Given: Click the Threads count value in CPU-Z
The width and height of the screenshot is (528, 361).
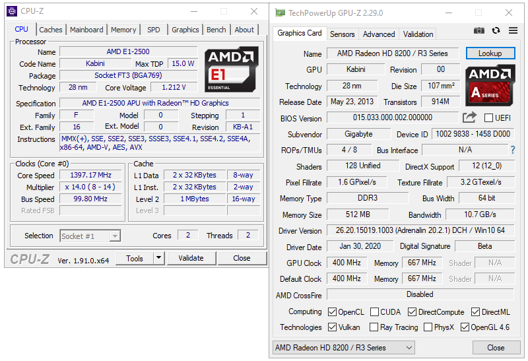Looking at the screenshot, I should [248, 236].
